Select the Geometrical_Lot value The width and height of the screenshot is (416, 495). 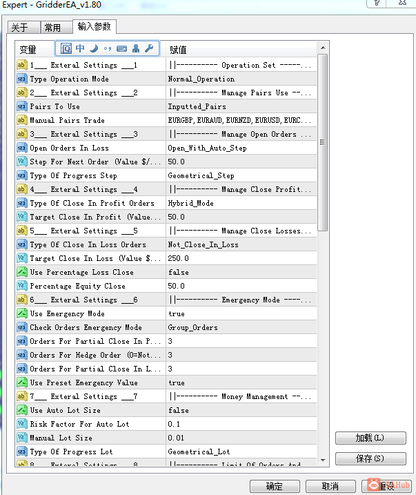pos(199,452)
